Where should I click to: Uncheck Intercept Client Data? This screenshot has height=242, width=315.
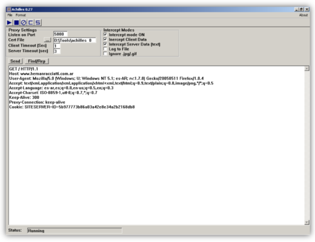tap(105, 39)
